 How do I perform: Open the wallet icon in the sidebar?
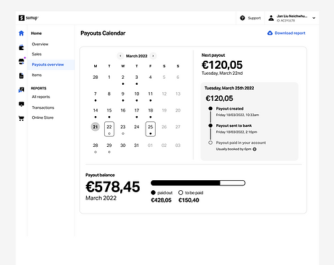pos(21,47)
